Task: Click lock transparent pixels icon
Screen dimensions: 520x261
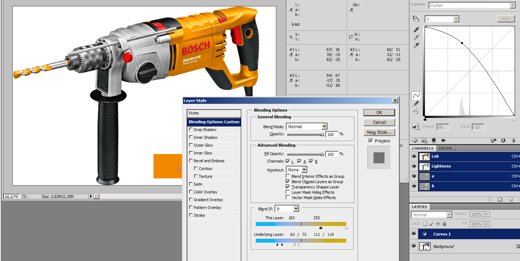Action: pos(425,224)
